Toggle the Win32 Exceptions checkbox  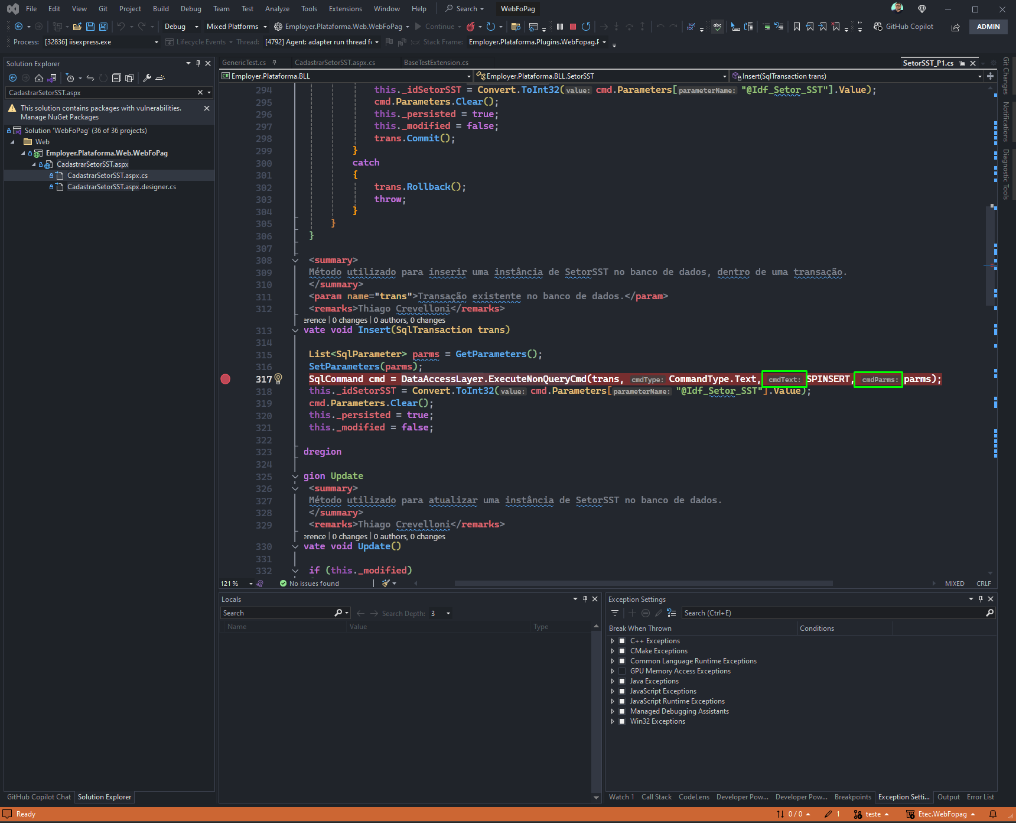[x=622, y=721]
